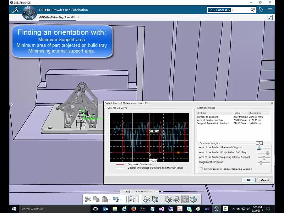284x213 pixels.
Task: Click the rotate parts on tray icon
Action: [193, 199]
